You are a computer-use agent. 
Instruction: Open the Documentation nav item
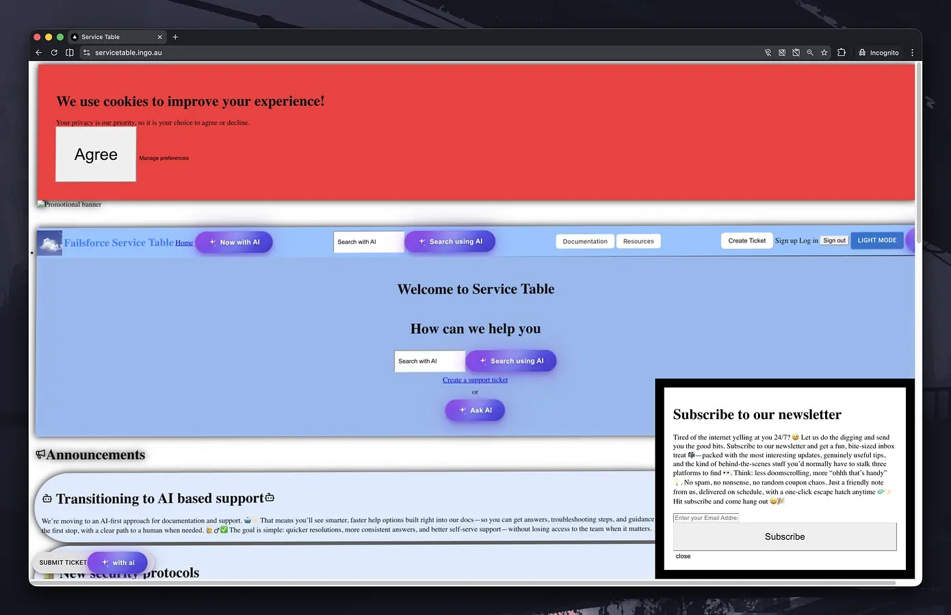585,241
